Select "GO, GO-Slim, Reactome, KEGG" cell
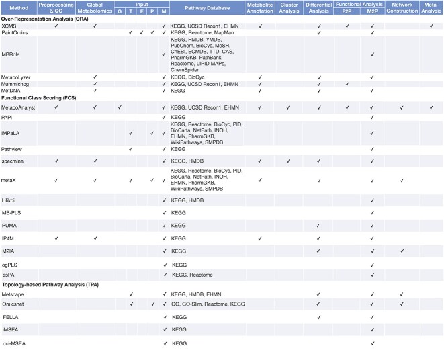The width and height of the screenshot is (444, 350). tap(208, 304)
